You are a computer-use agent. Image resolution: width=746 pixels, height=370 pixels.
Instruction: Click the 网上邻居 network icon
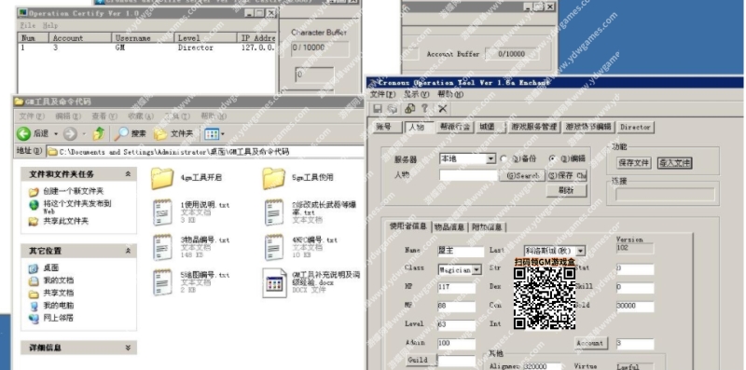[34, 318]
